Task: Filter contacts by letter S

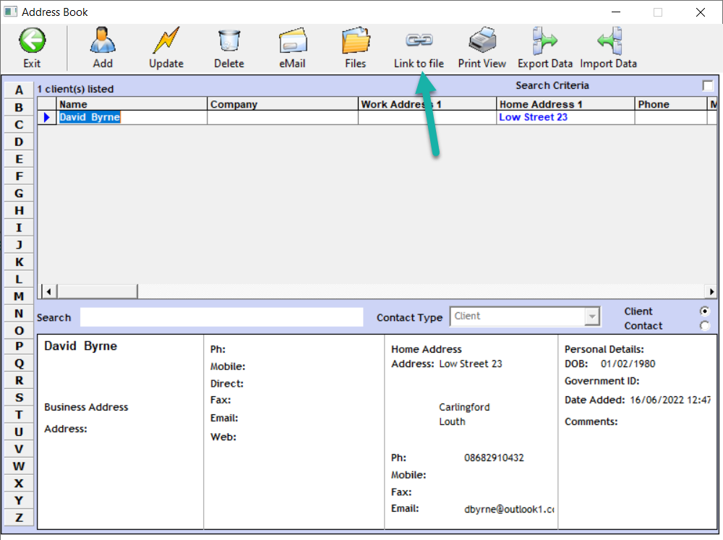Action: pos(19,398)
